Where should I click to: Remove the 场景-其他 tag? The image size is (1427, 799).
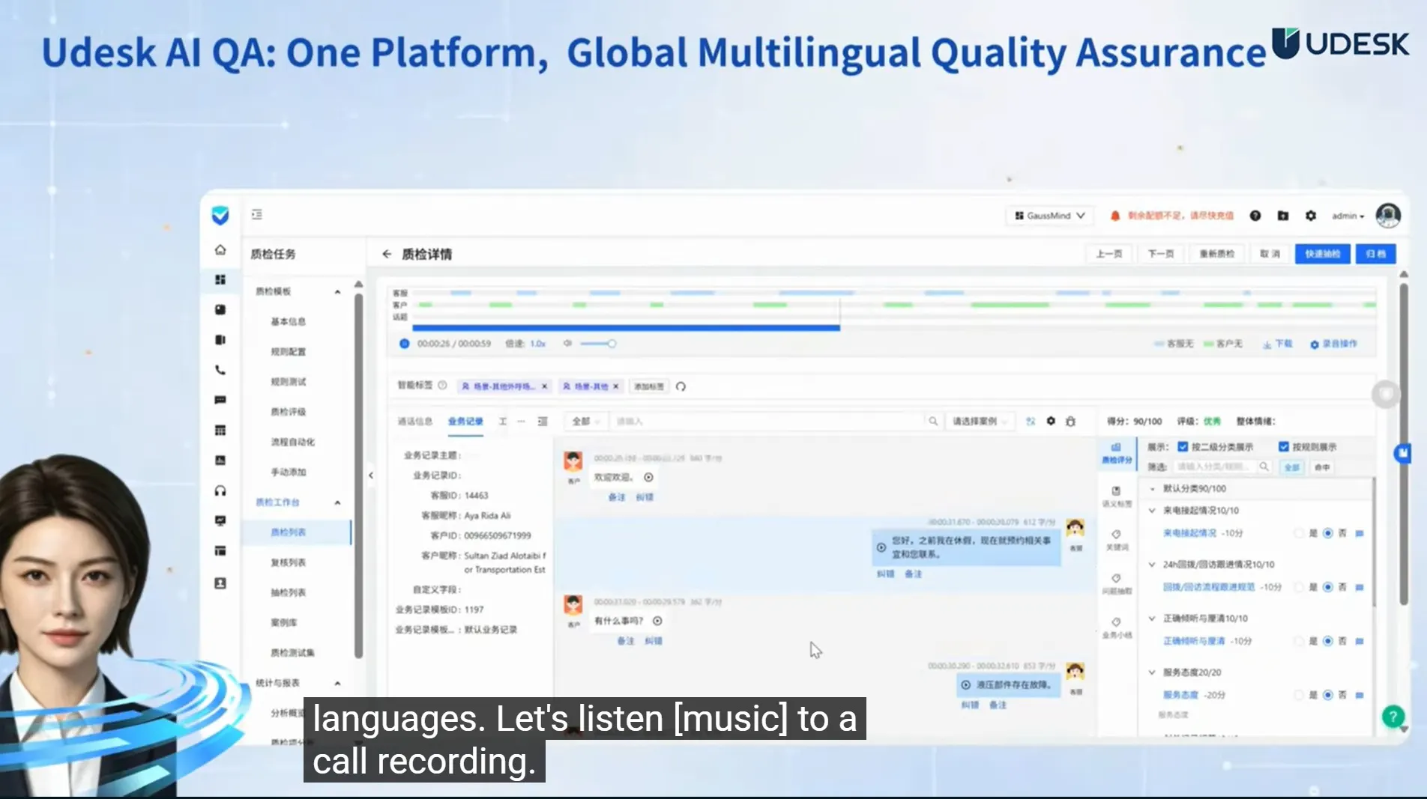(616, 386)
